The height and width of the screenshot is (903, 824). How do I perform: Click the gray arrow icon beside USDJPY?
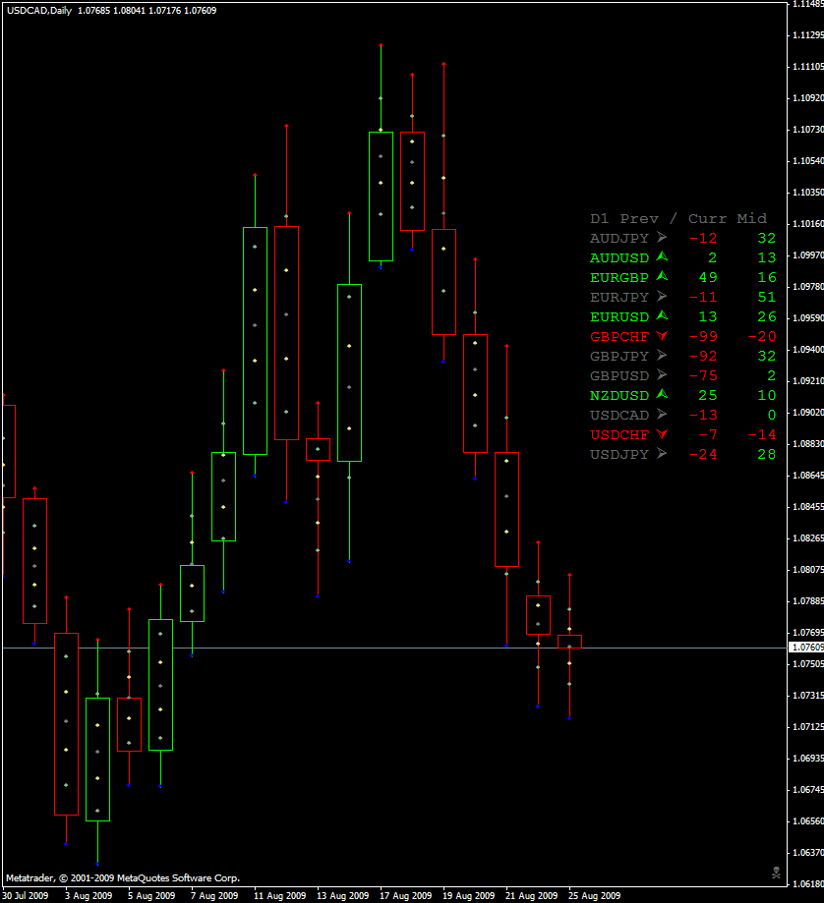(x=662, y=453)
